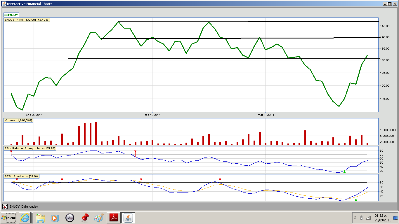Click the network signal tray icon
399x224 pixels.
click(x=368, y=218)
